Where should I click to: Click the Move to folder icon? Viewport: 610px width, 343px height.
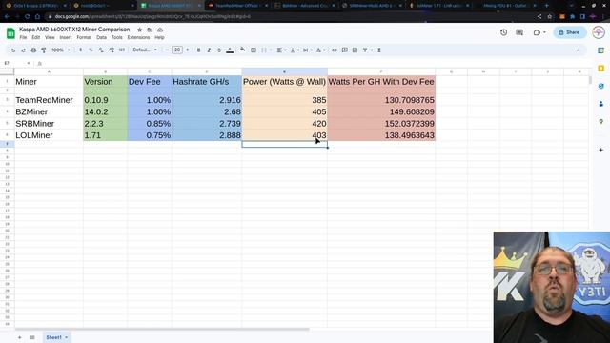pos(150,30)
